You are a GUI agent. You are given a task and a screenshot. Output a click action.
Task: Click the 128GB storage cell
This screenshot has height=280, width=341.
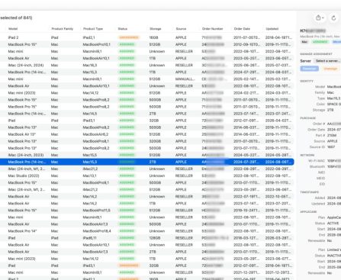[155, 238]
